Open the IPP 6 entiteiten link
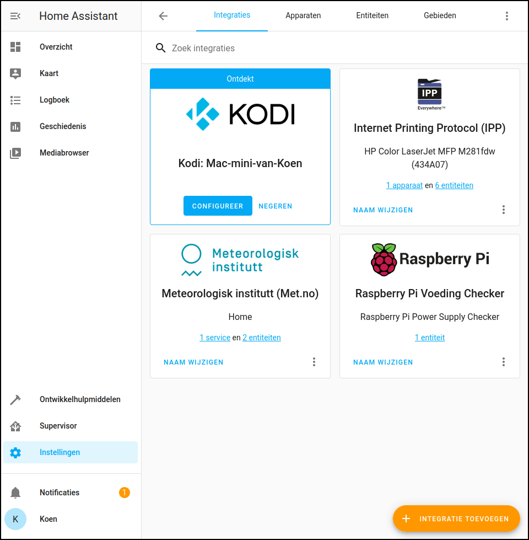 click(x=454, y=185)
